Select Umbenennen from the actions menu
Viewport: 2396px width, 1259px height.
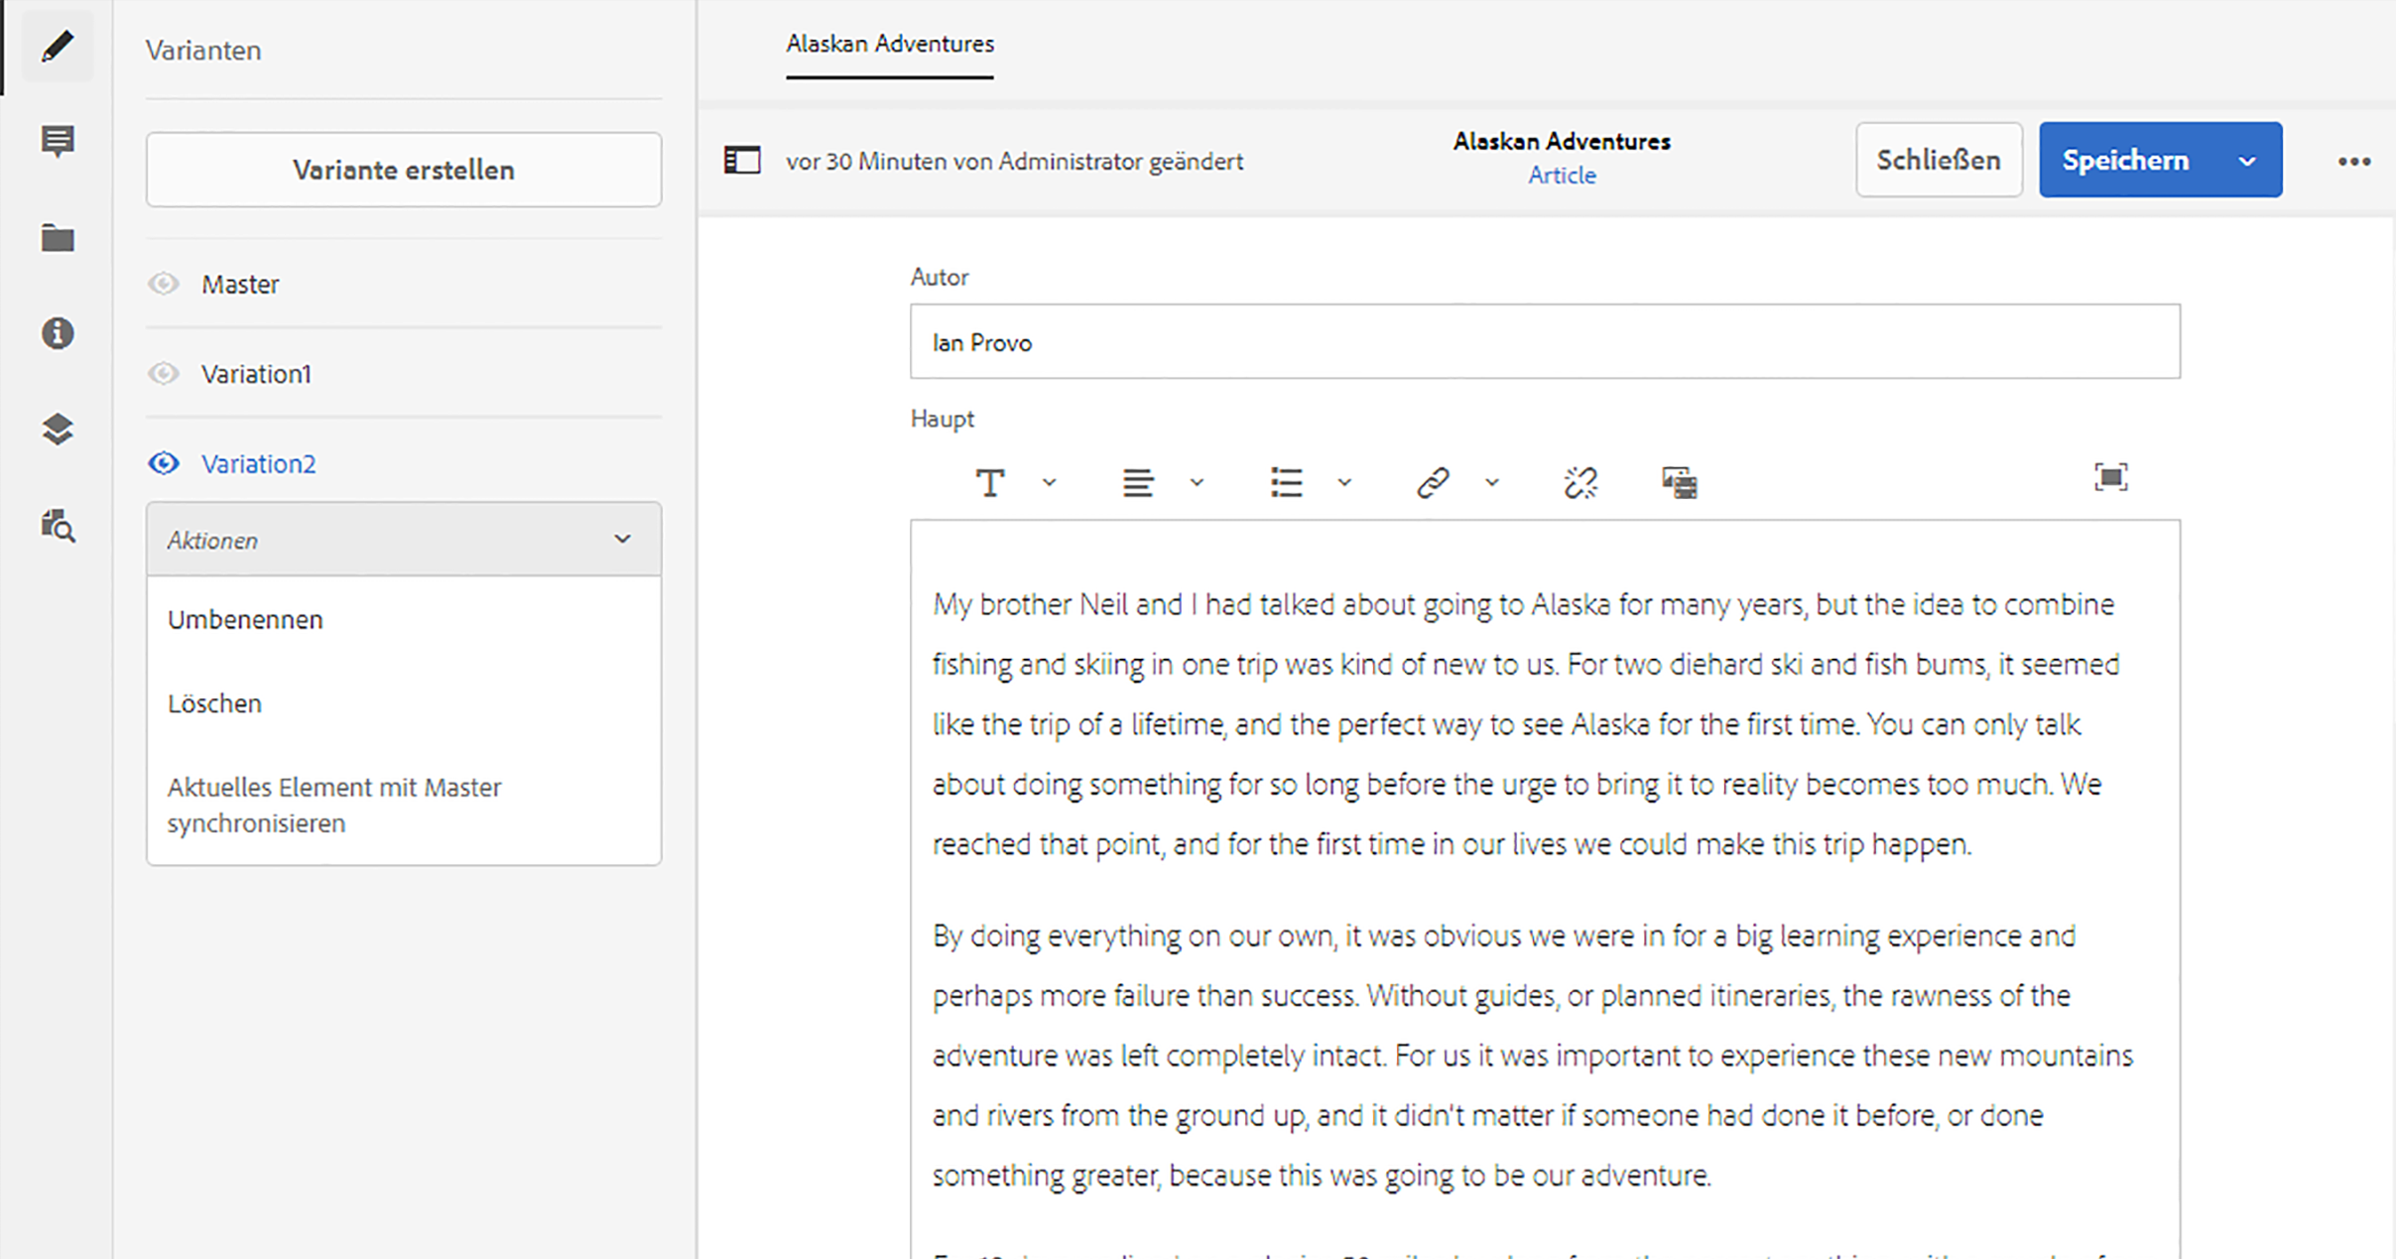click(245, 620)
